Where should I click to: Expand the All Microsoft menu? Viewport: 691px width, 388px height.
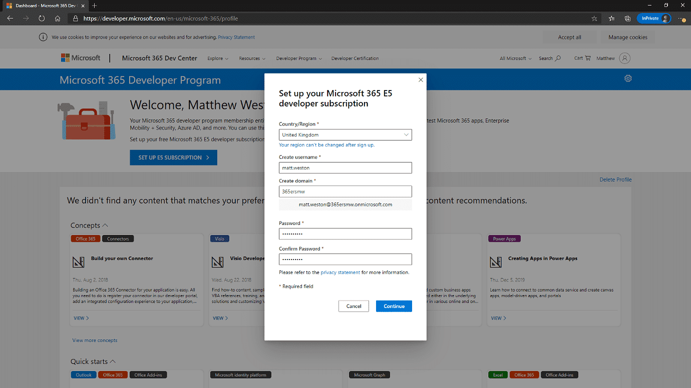click(x=515, y=58)
